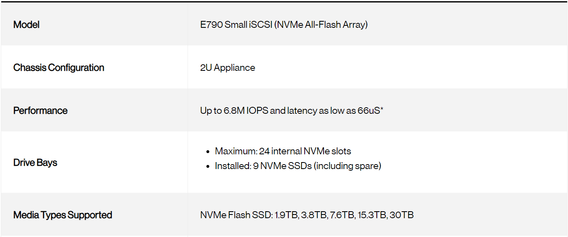Viewport: 568px width, 237px height.
Task: Click the Drive Bays row label
Action: click(35, 163)
